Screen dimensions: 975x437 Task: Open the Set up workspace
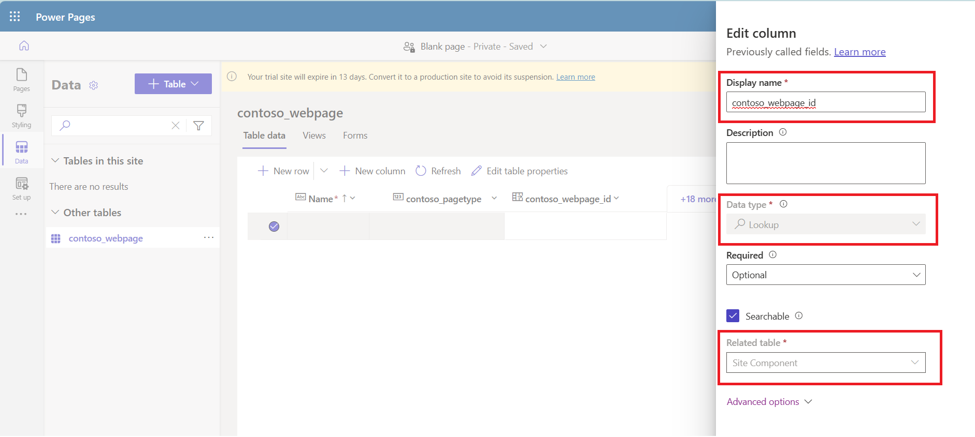click(22, 189)
